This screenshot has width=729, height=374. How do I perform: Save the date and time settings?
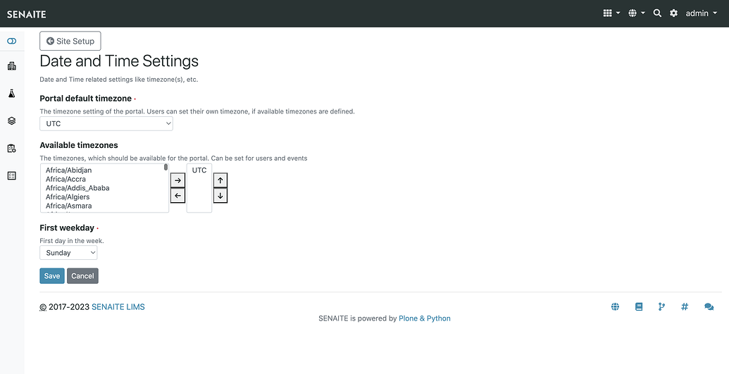click(52, 276)
